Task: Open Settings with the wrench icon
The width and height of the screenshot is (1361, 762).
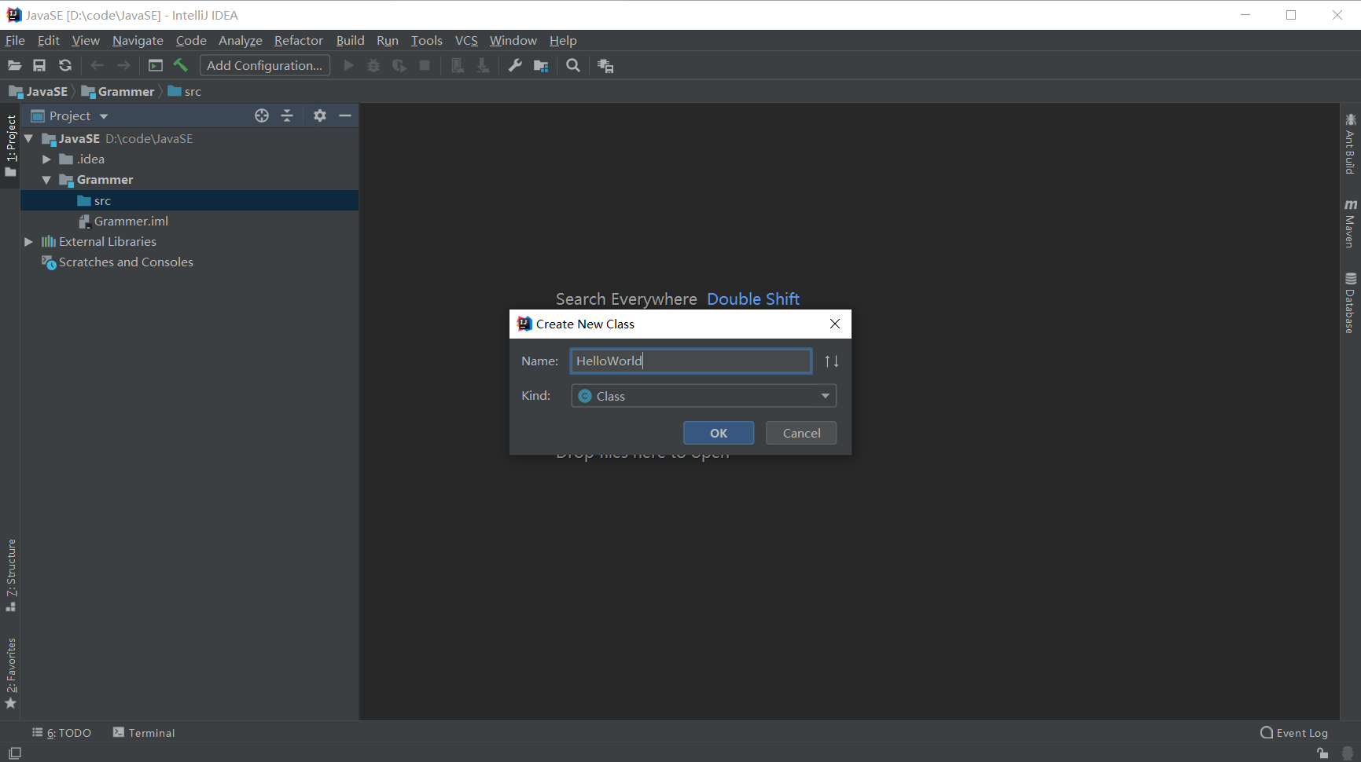Action: [515, 65]
